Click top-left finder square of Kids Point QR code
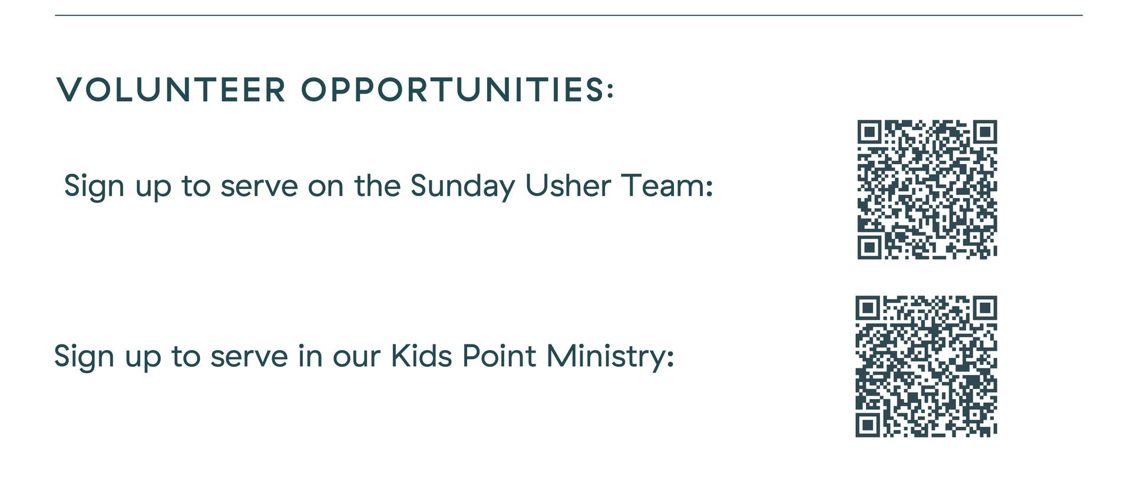The image size is (1131, 488). point(868,308)
